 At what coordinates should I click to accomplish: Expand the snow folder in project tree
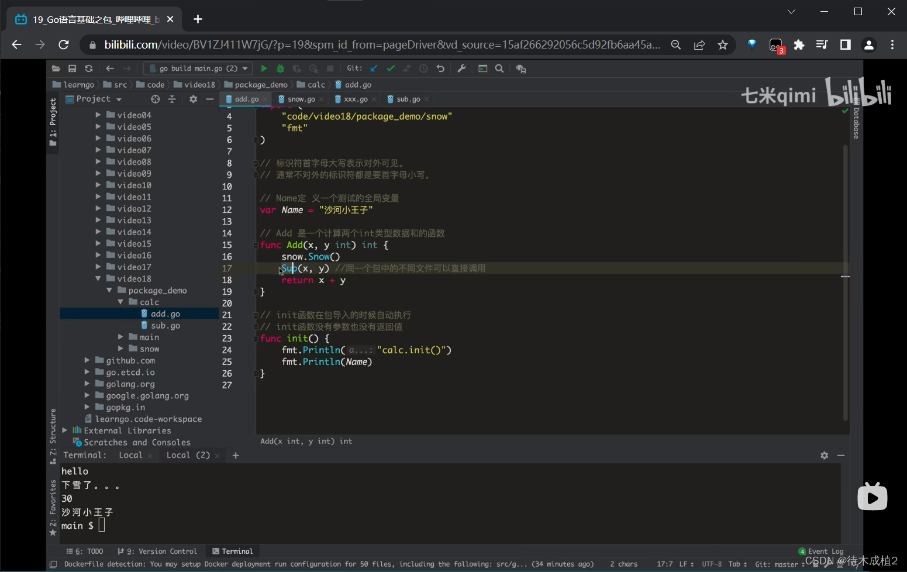tap(120, 349)
